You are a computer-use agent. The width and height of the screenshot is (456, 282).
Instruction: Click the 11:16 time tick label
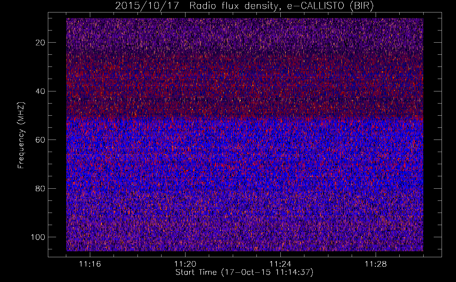point(90,264)
